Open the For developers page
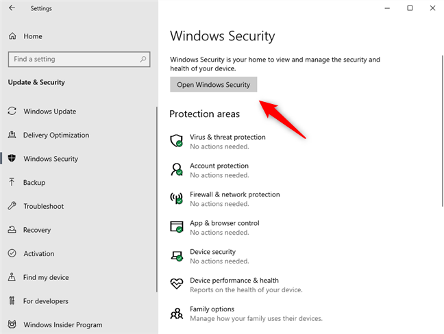 point(45,301)
